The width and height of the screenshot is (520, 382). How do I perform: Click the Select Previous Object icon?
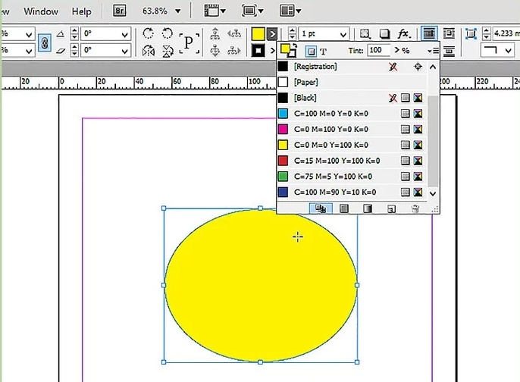(234, 33)
